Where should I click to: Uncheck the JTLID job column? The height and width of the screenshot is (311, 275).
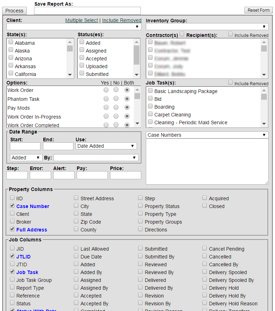click(12, 256)
